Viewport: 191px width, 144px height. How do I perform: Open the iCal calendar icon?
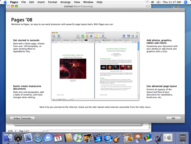pyautogui.click(x=58, y=138)
